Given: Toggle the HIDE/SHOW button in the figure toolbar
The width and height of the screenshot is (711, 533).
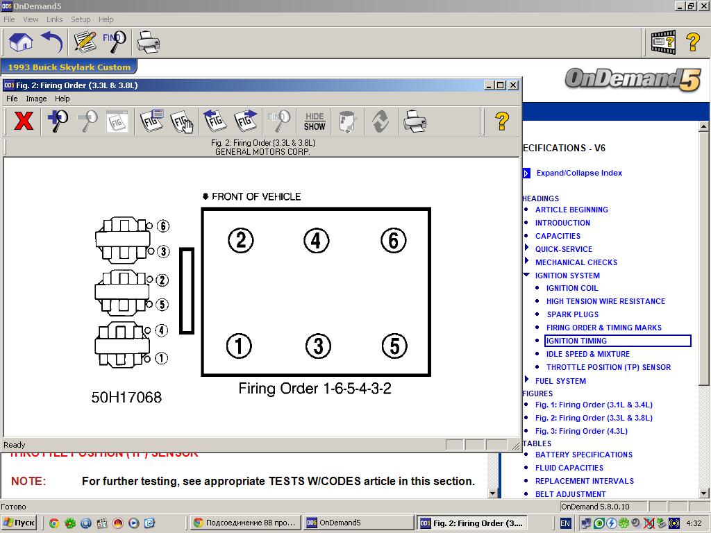Looking at the screenshot, I should (x=315, y=121).
